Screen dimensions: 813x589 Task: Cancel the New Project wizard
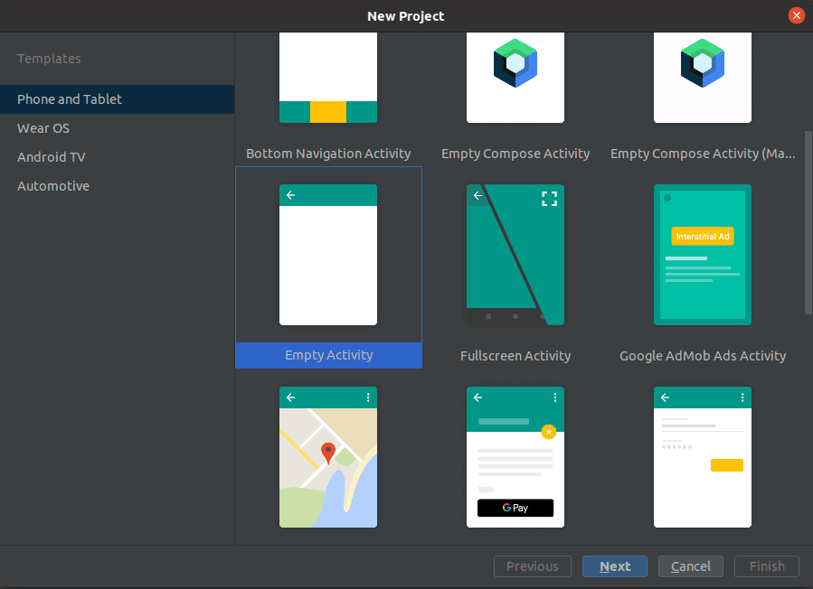click(691, 566)
